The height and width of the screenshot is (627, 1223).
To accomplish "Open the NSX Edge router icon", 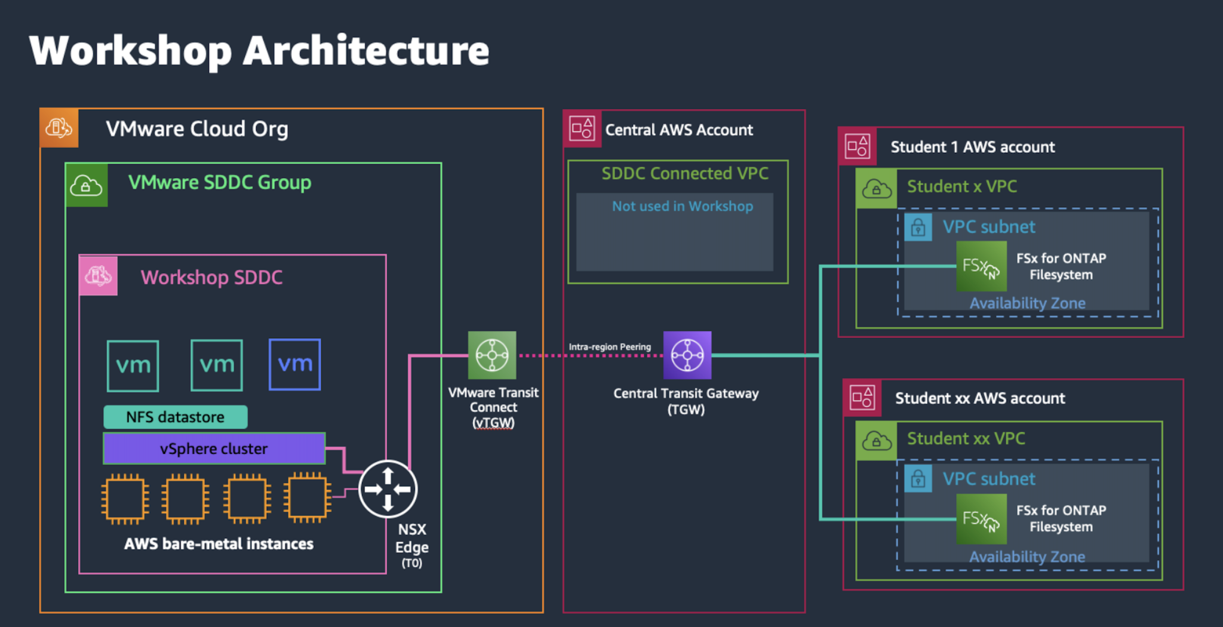I will pyautogui.click(x=387, y=488).
